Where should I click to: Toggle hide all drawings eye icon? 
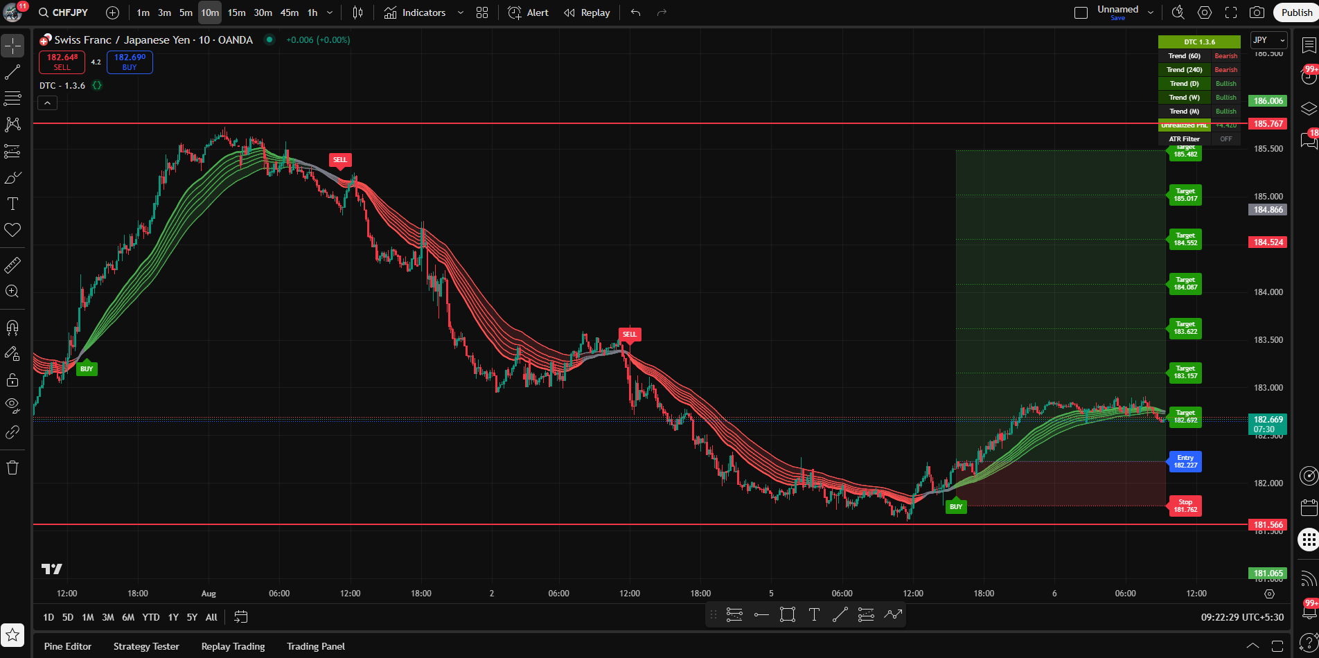(12, 404)
